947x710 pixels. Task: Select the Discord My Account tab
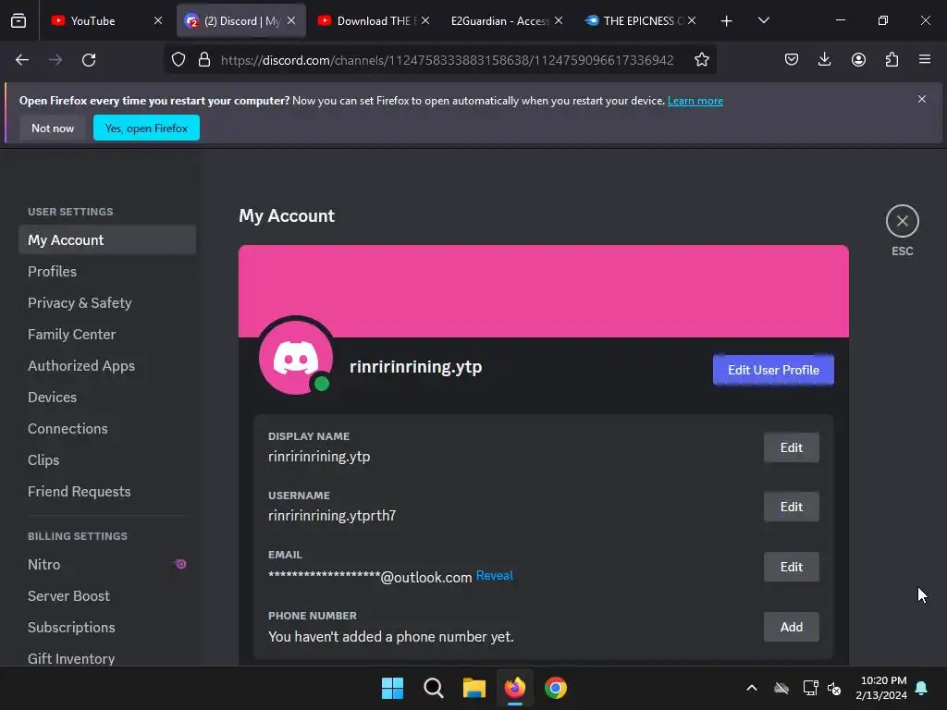[x=241, y=20]
